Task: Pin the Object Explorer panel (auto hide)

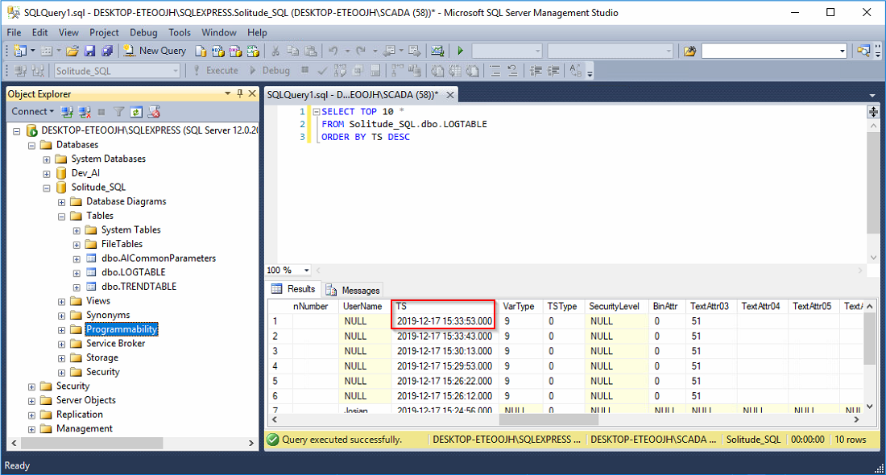Action: [240, 94]
